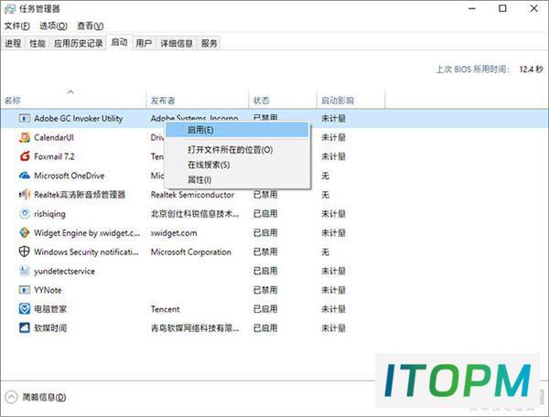The height and width of the screenshot is (417, 549).
Task: Select the yundetectservice icon
Action: [24, 271]
